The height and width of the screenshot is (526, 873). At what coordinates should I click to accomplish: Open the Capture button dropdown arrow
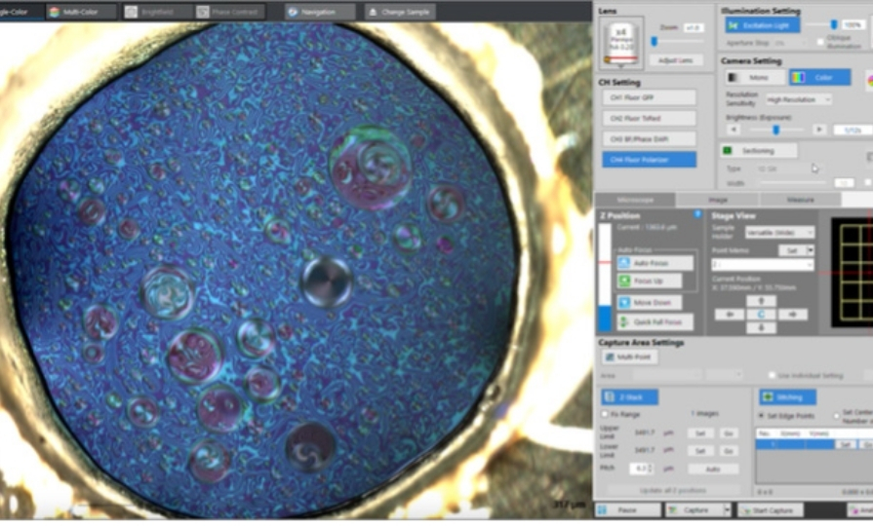[x=727, y=509]
